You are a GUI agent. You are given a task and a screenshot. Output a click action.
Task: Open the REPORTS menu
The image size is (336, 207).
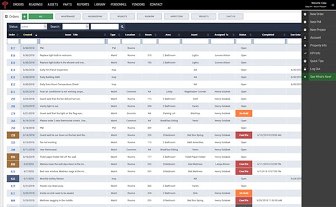pyautogui.click(x=83, y=4)
